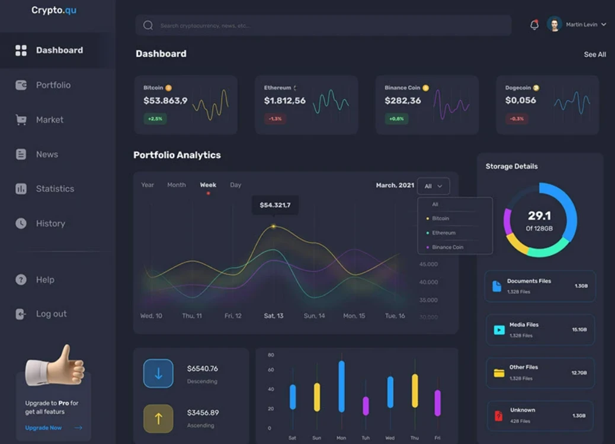Click the blue Mon bar in chart
The image size is (615, 444).
coord(342,387)
